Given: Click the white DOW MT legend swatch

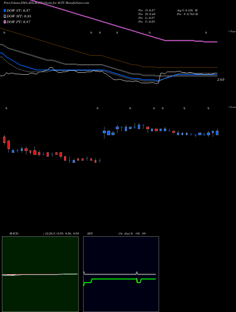Looking at the screenshot, I should 5,16.
